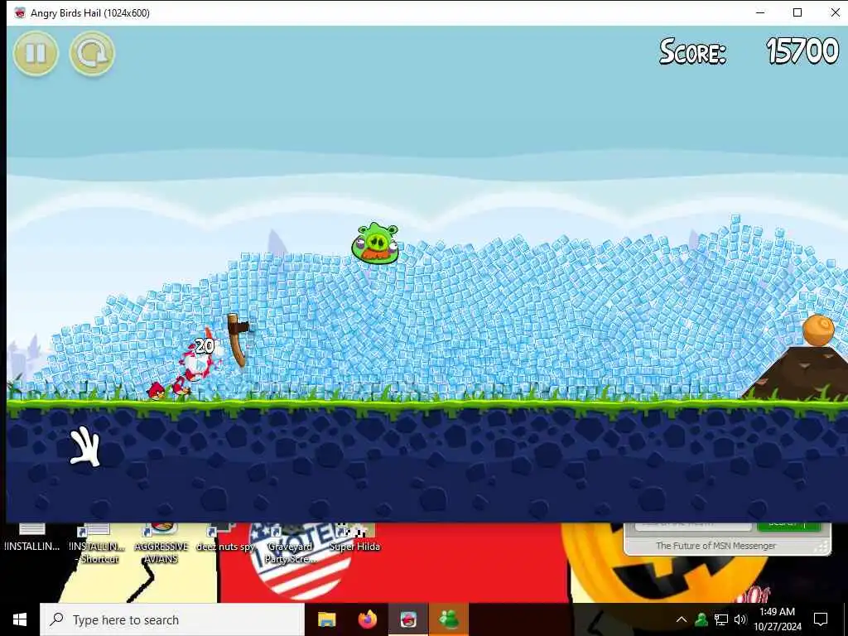This screenshot has width=848, height=636.
Task: Maximize the Angry Birds Hail window
Action: pyautogui.click(x=797, y=12)
